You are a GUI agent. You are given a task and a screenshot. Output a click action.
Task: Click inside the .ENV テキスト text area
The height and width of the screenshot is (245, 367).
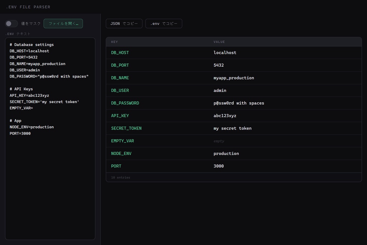pos(50,139)
